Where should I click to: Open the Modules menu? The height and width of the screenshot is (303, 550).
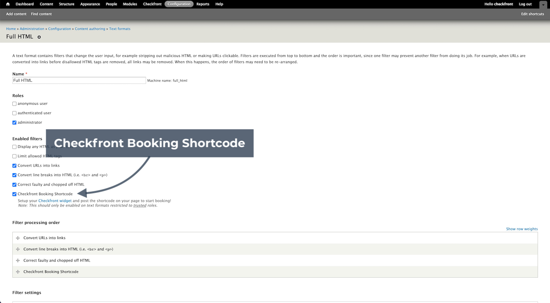tap(130, 4)
